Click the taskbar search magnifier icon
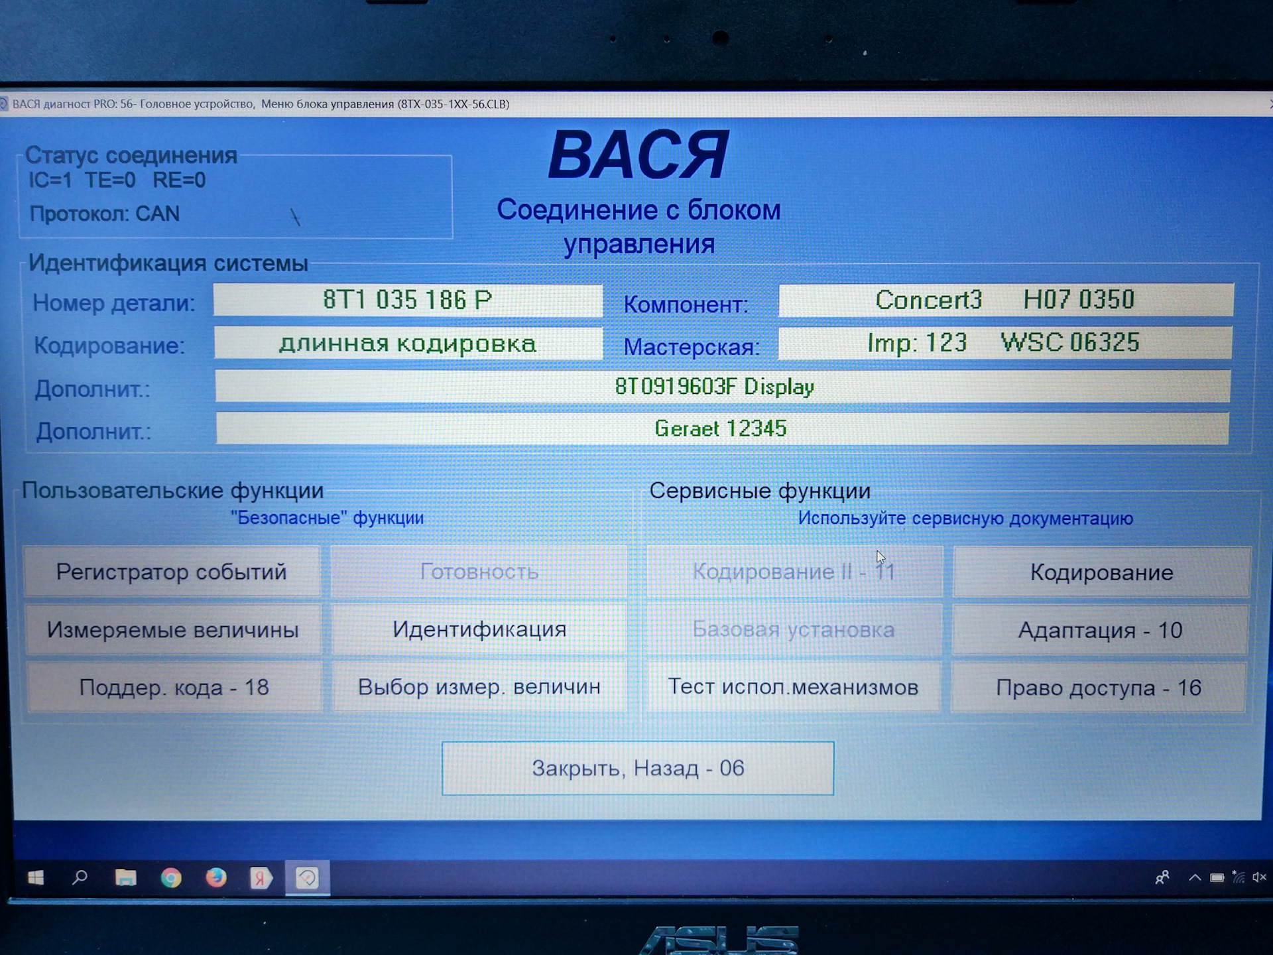1273x955 pixels. pyautogui.click(x=80, y=878)
